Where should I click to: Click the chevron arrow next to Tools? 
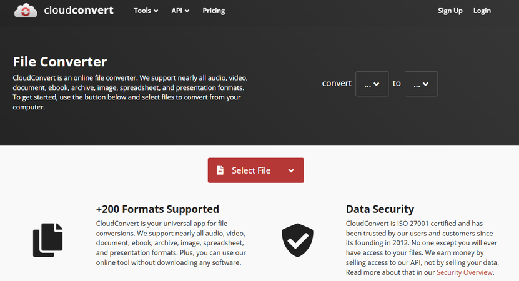[x=156, y=11]
